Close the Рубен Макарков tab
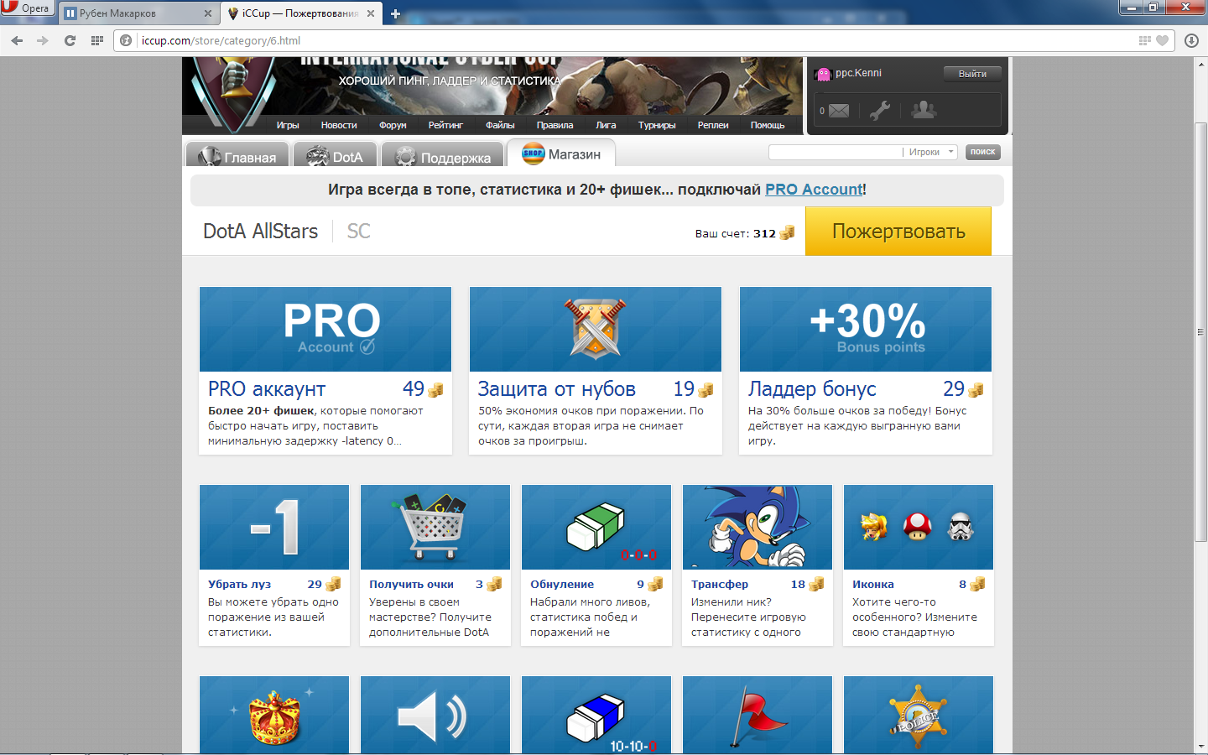Screen dimensions: 1208x755 pyautogui.click(x=208, y=13)
